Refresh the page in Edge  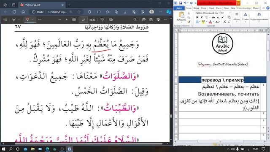coord(14,12)
